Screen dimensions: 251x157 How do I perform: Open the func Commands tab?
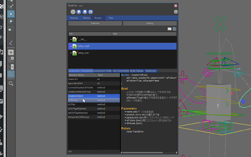pyautogui.click(x=121, y=71)
